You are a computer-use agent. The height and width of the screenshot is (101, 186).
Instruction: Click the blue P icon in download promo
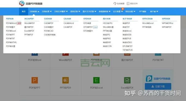coord(149,78)
